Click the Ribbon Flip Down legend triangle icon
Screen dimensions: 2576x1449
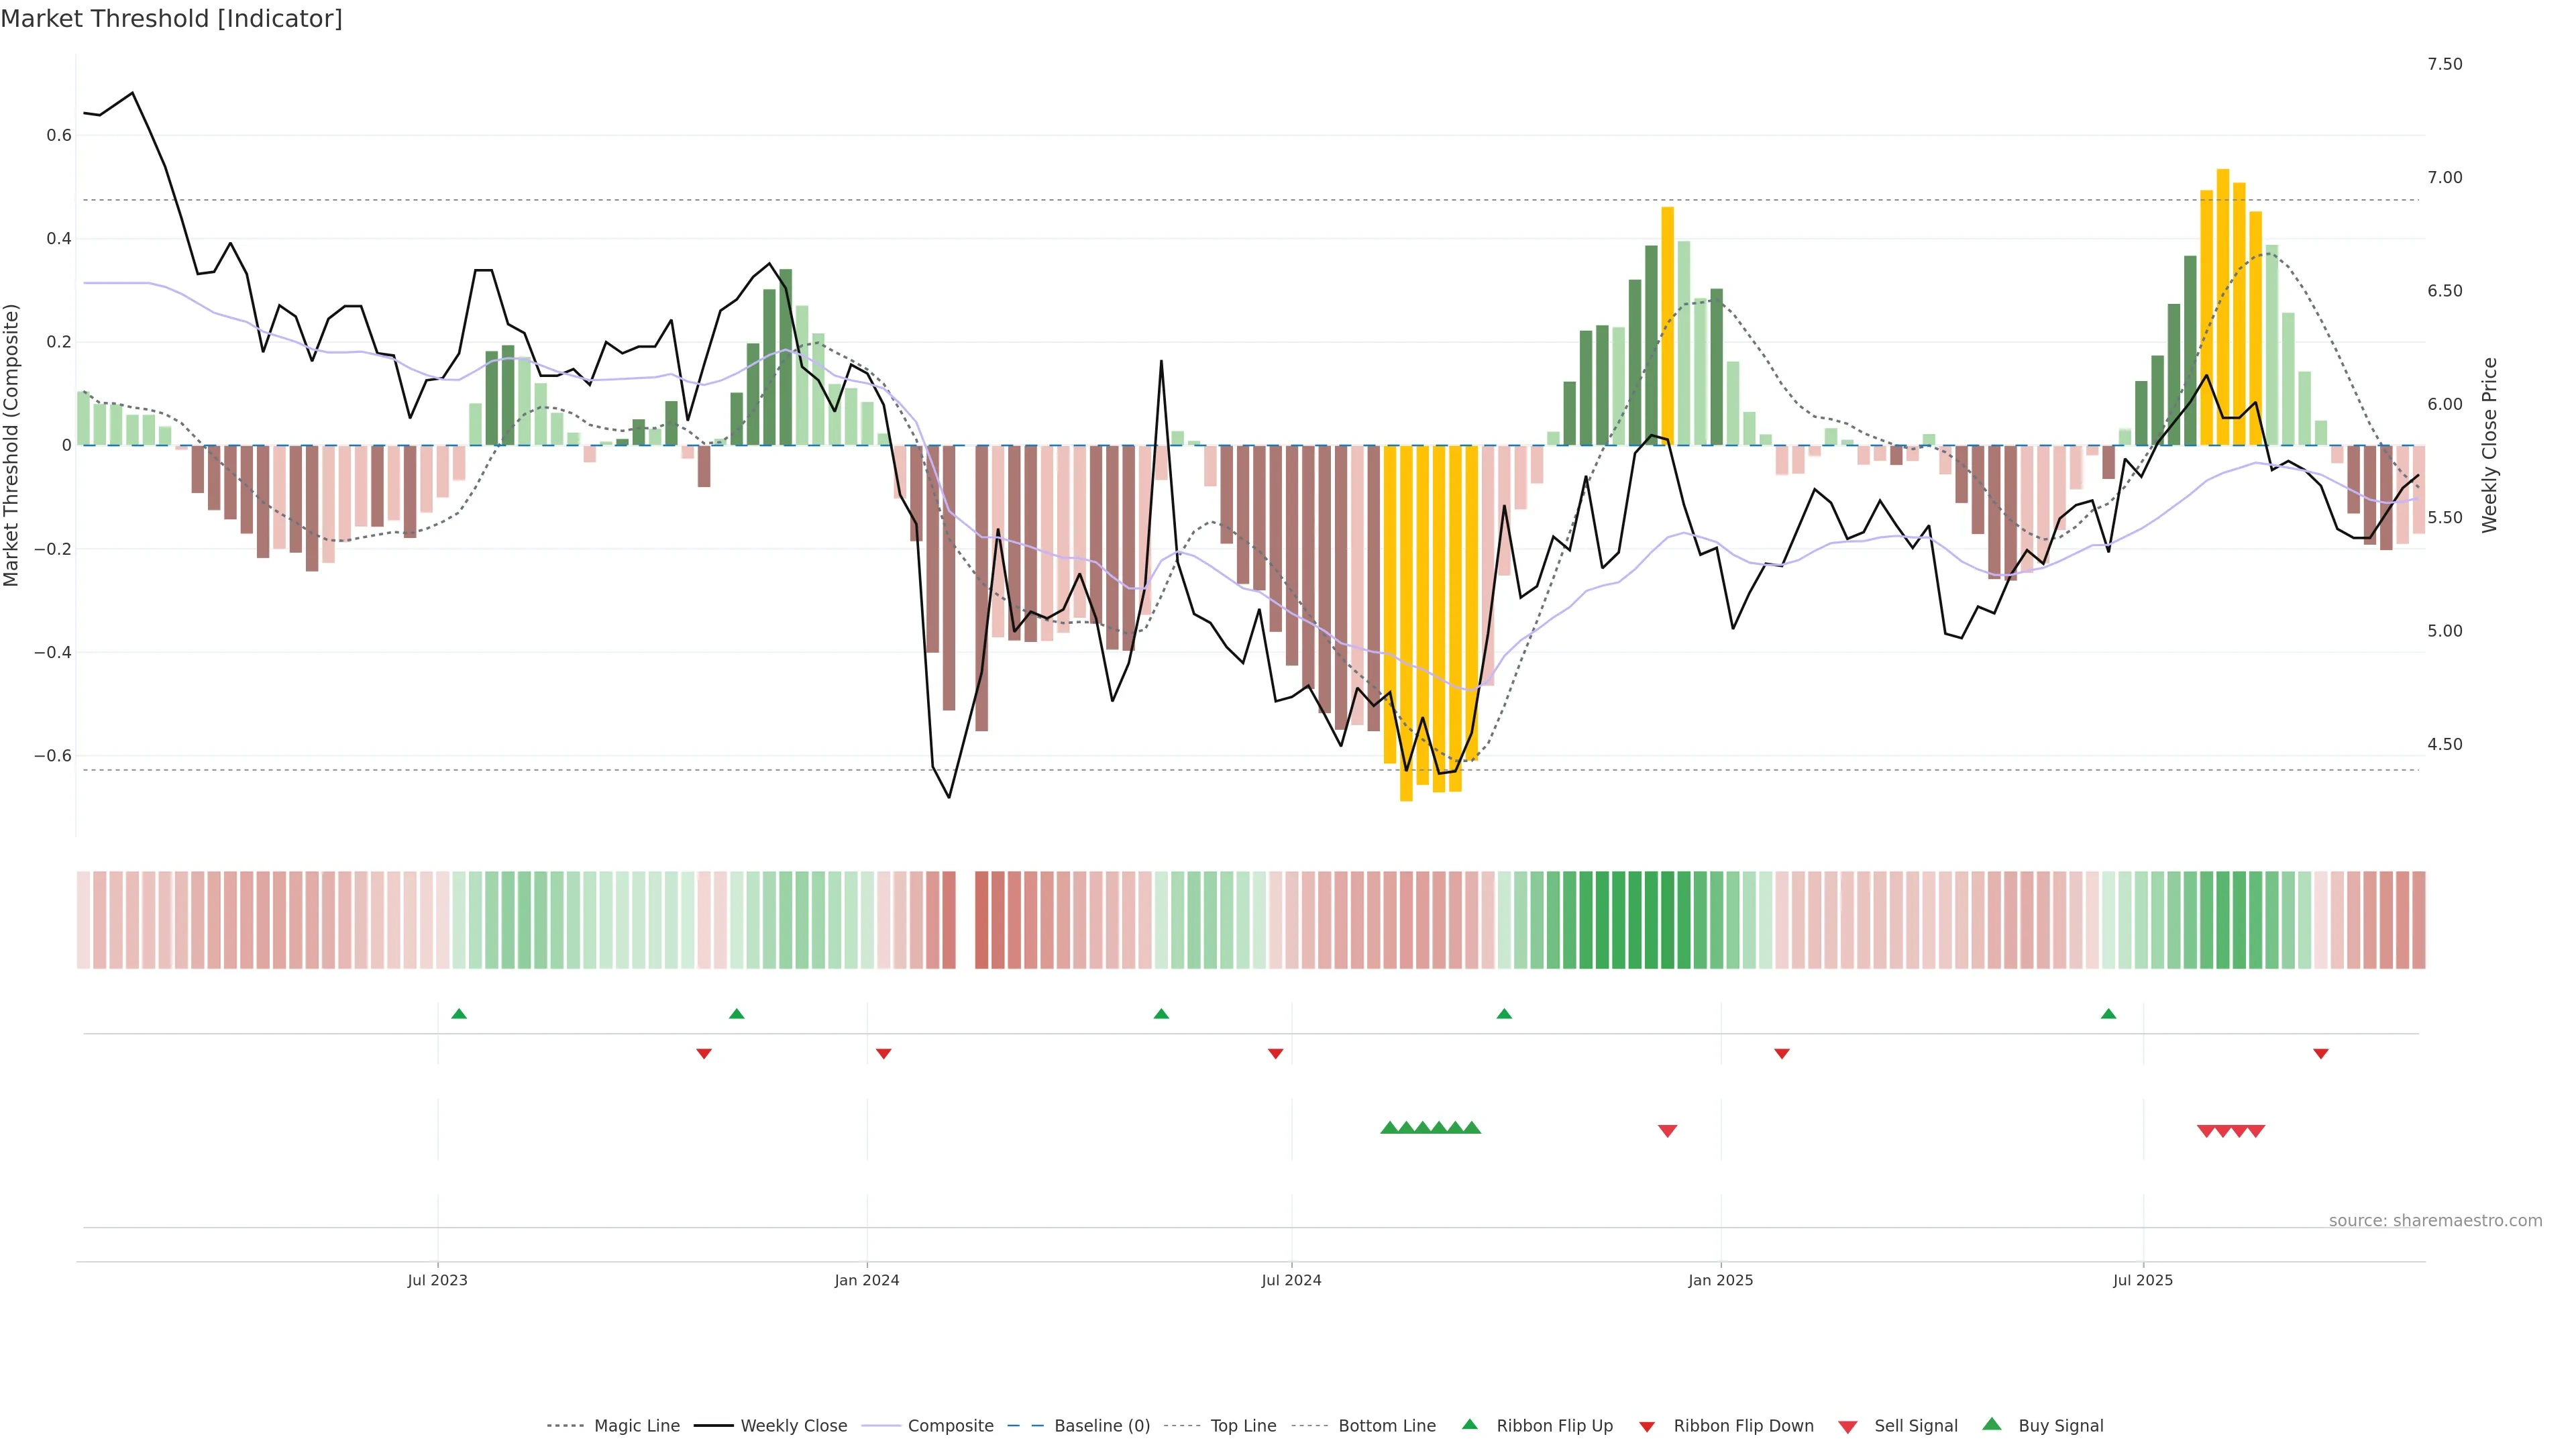[x=1647, y=1426]
